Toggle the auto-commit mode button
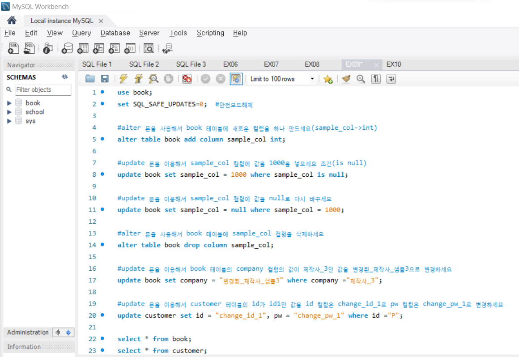The height and width of the screenshot is (357, 519). [236, 79]
